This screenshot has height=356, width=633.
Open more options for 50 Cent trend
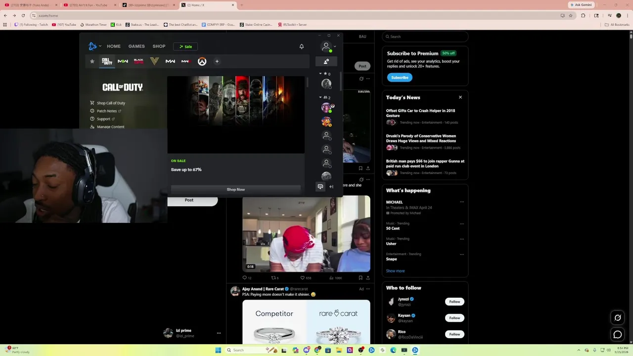462,223
